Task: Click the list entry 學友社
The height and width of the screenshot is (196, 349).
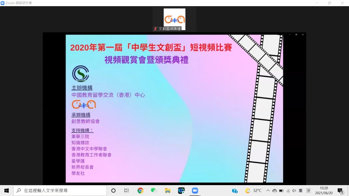Action: [78, 173]
